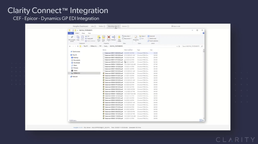The height and width of the screenshot is (144, 258).
Task: Open New item dropdown
Action: [x=126, y=36]
